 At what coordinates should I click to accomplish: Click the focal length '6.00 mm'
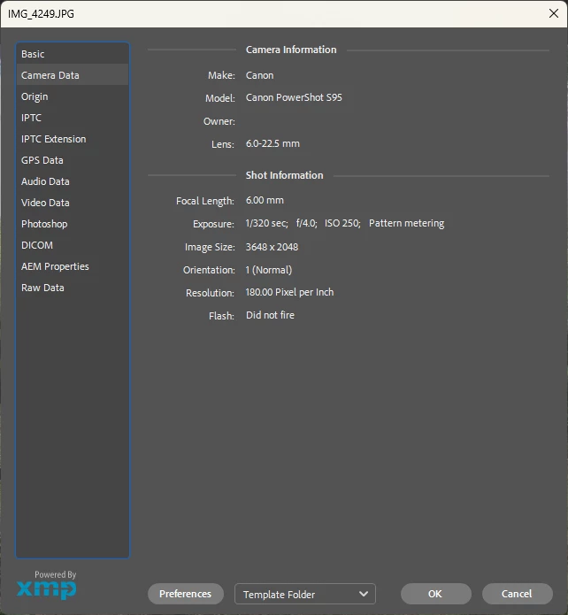265,200
